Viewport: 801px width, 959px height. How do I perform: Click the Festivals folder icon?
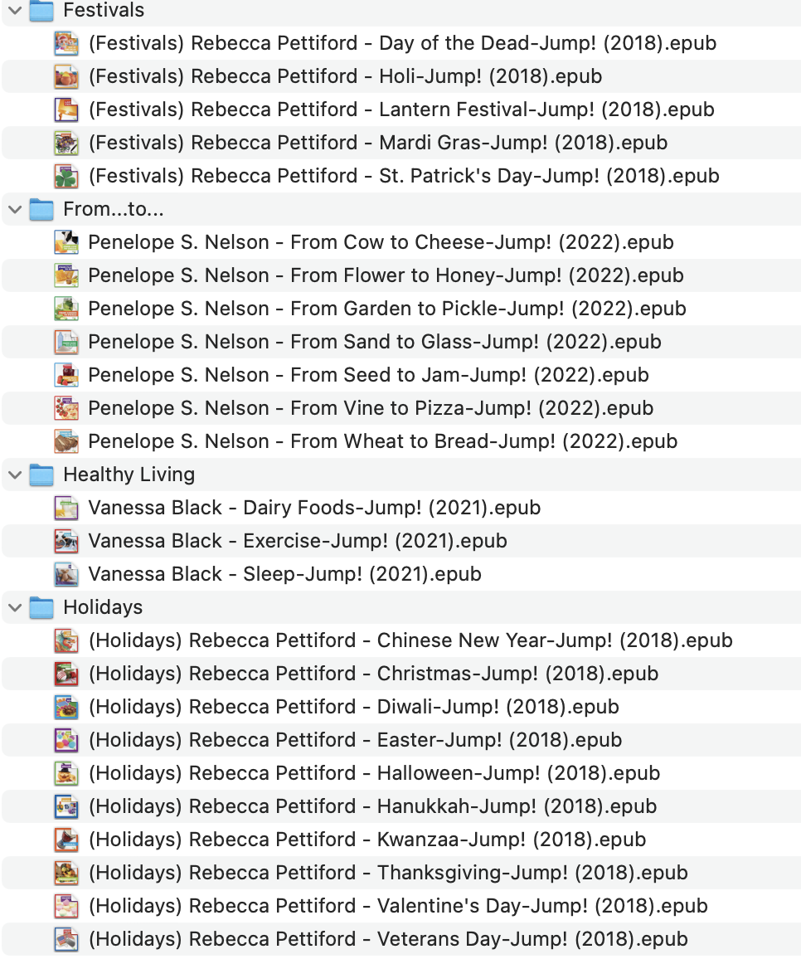[x=41, y=11]
